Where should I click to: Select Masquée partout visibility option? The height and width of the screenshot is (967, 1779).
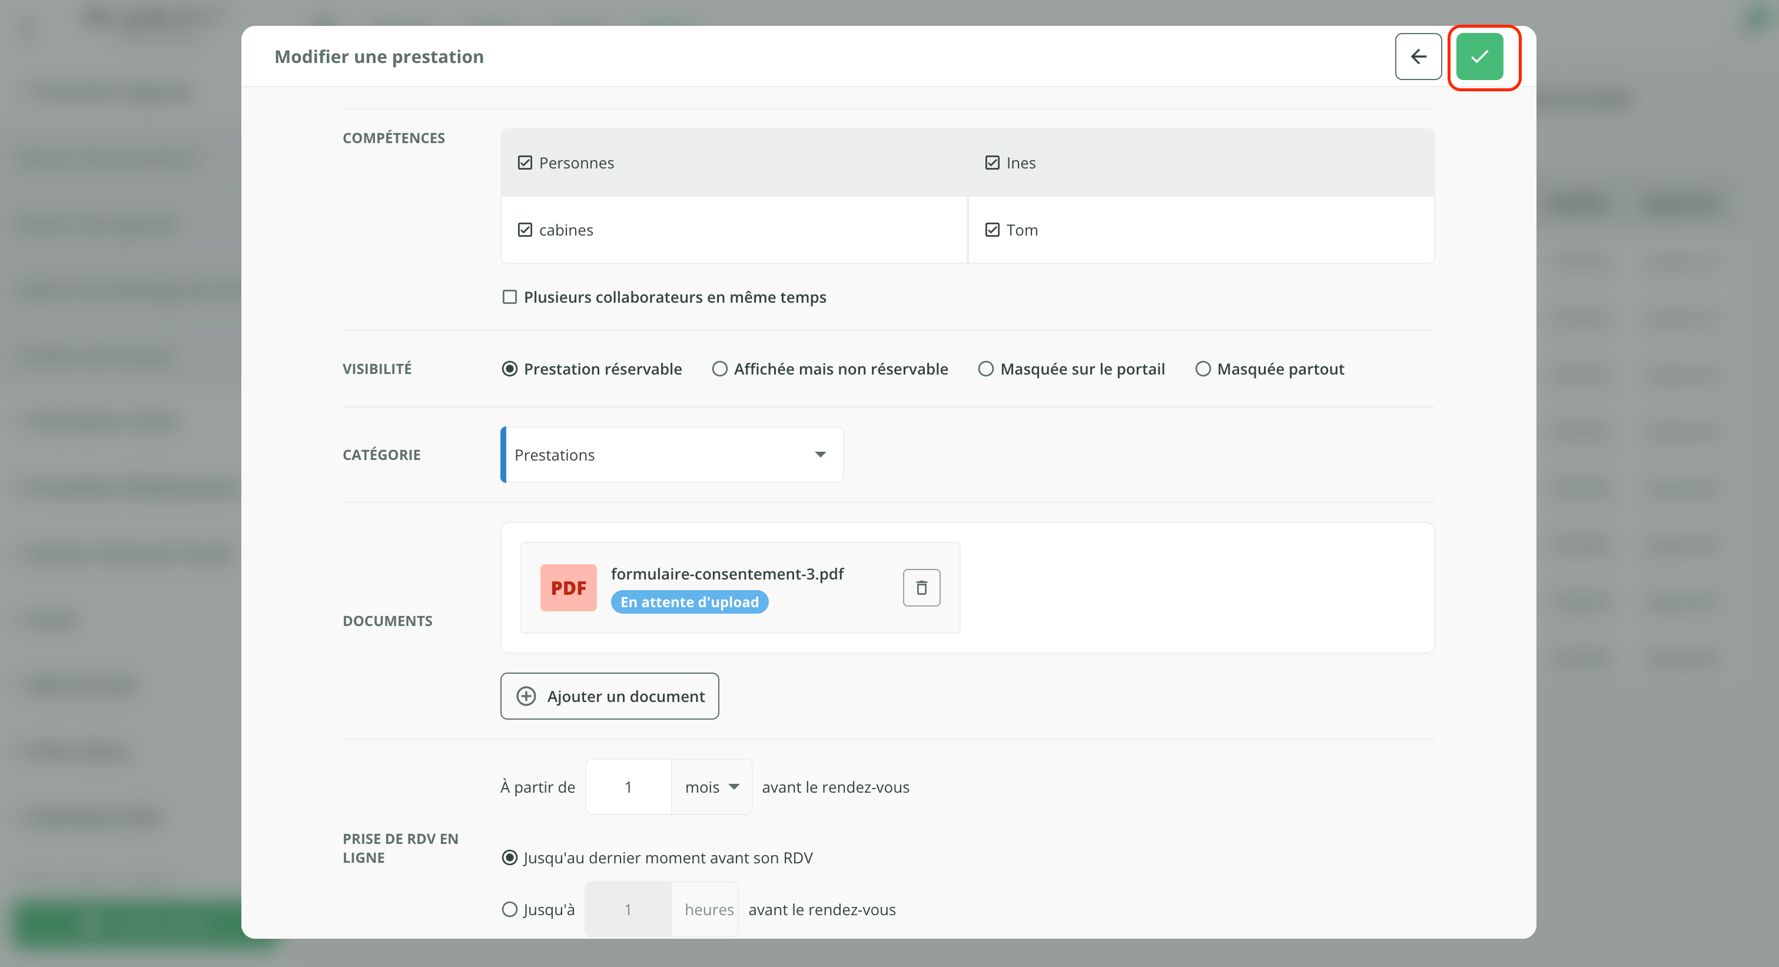pos(1202,369)
